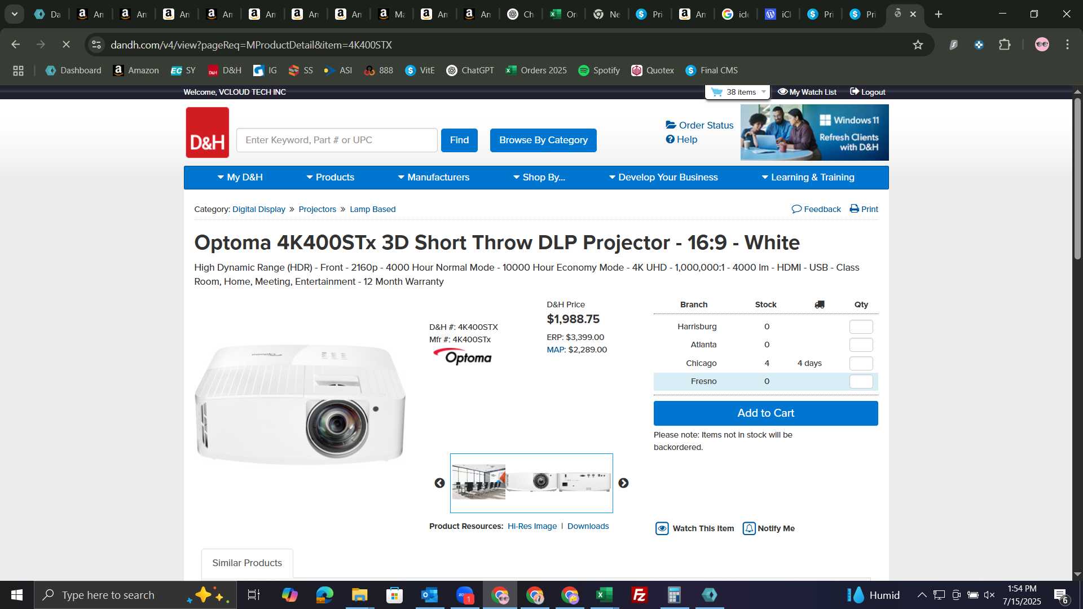Open ChatGPT bookmark

coord(470,70)
